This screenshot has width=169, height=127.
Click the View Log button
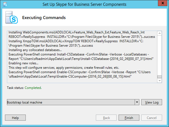pos(152,102)
